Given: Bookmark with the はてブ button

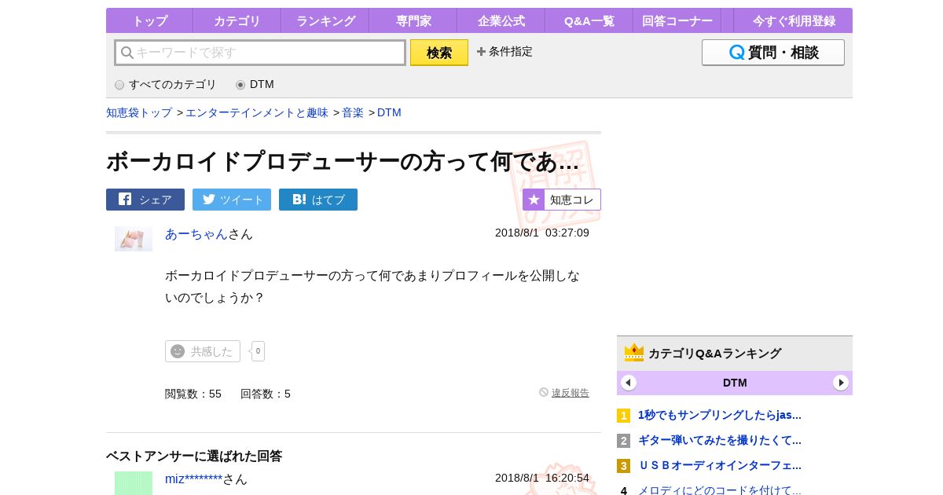Looking at the screenshot, I should (x=318, y=200).
